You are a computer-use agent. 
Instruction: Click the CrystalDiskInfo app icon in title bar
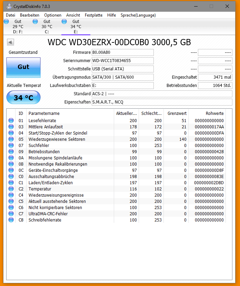pos(9,6)
